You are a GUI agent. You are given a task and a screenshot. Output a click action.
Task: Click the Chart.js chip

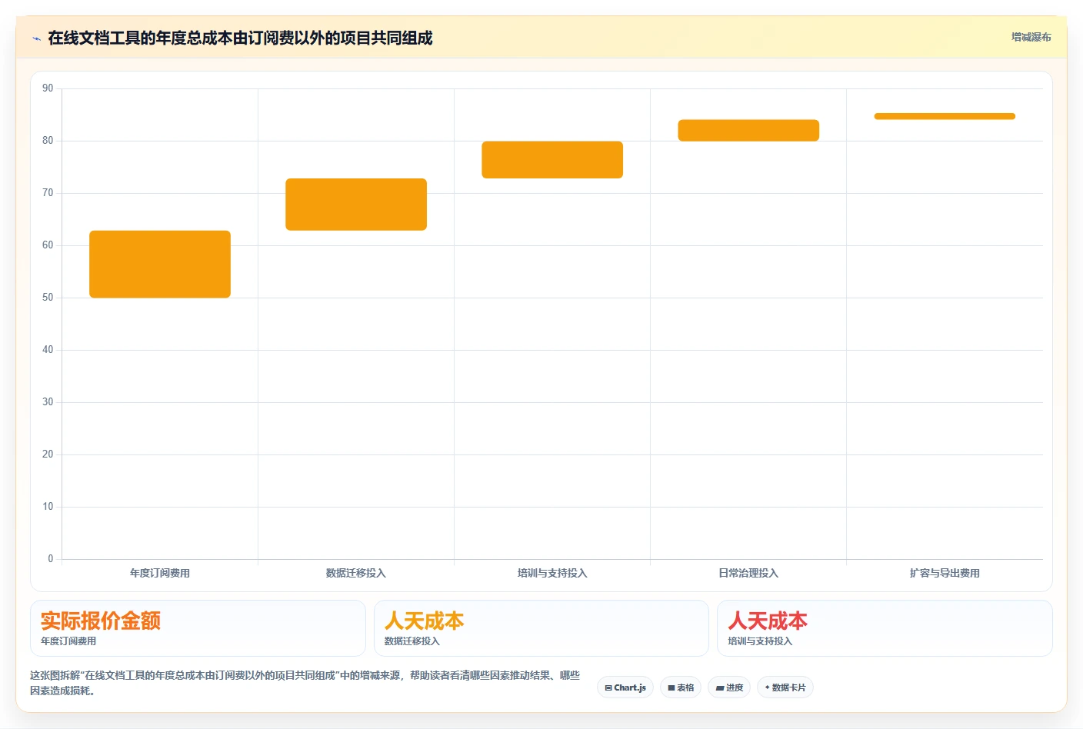point(625,687)
